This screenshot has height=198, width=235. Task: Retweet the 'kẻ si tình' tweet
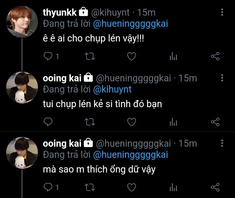click(x=90, y=122)
